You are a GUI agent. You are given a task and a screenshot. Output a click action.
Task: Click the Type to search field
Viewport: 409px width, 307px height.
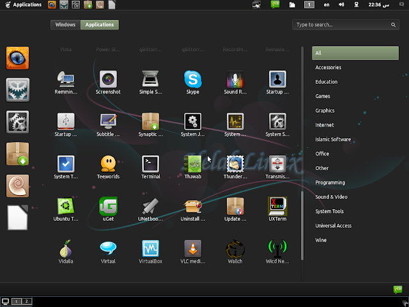[346, 25]
